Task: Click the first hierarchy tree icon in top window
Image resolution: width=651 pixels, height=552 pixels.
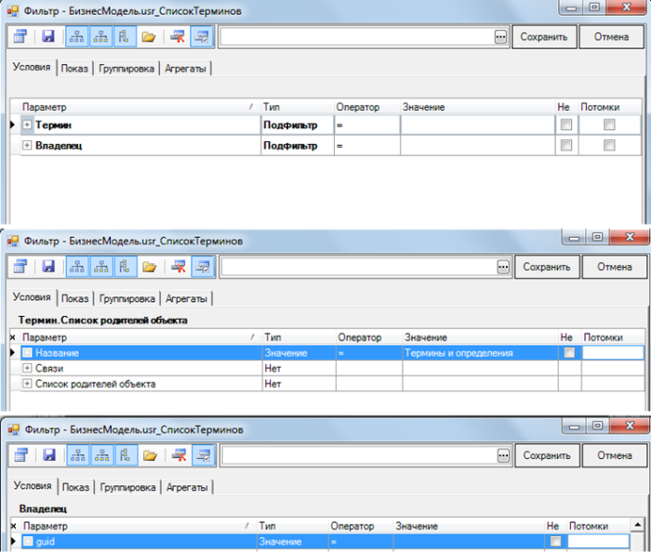Action: (x=78, y=37)
